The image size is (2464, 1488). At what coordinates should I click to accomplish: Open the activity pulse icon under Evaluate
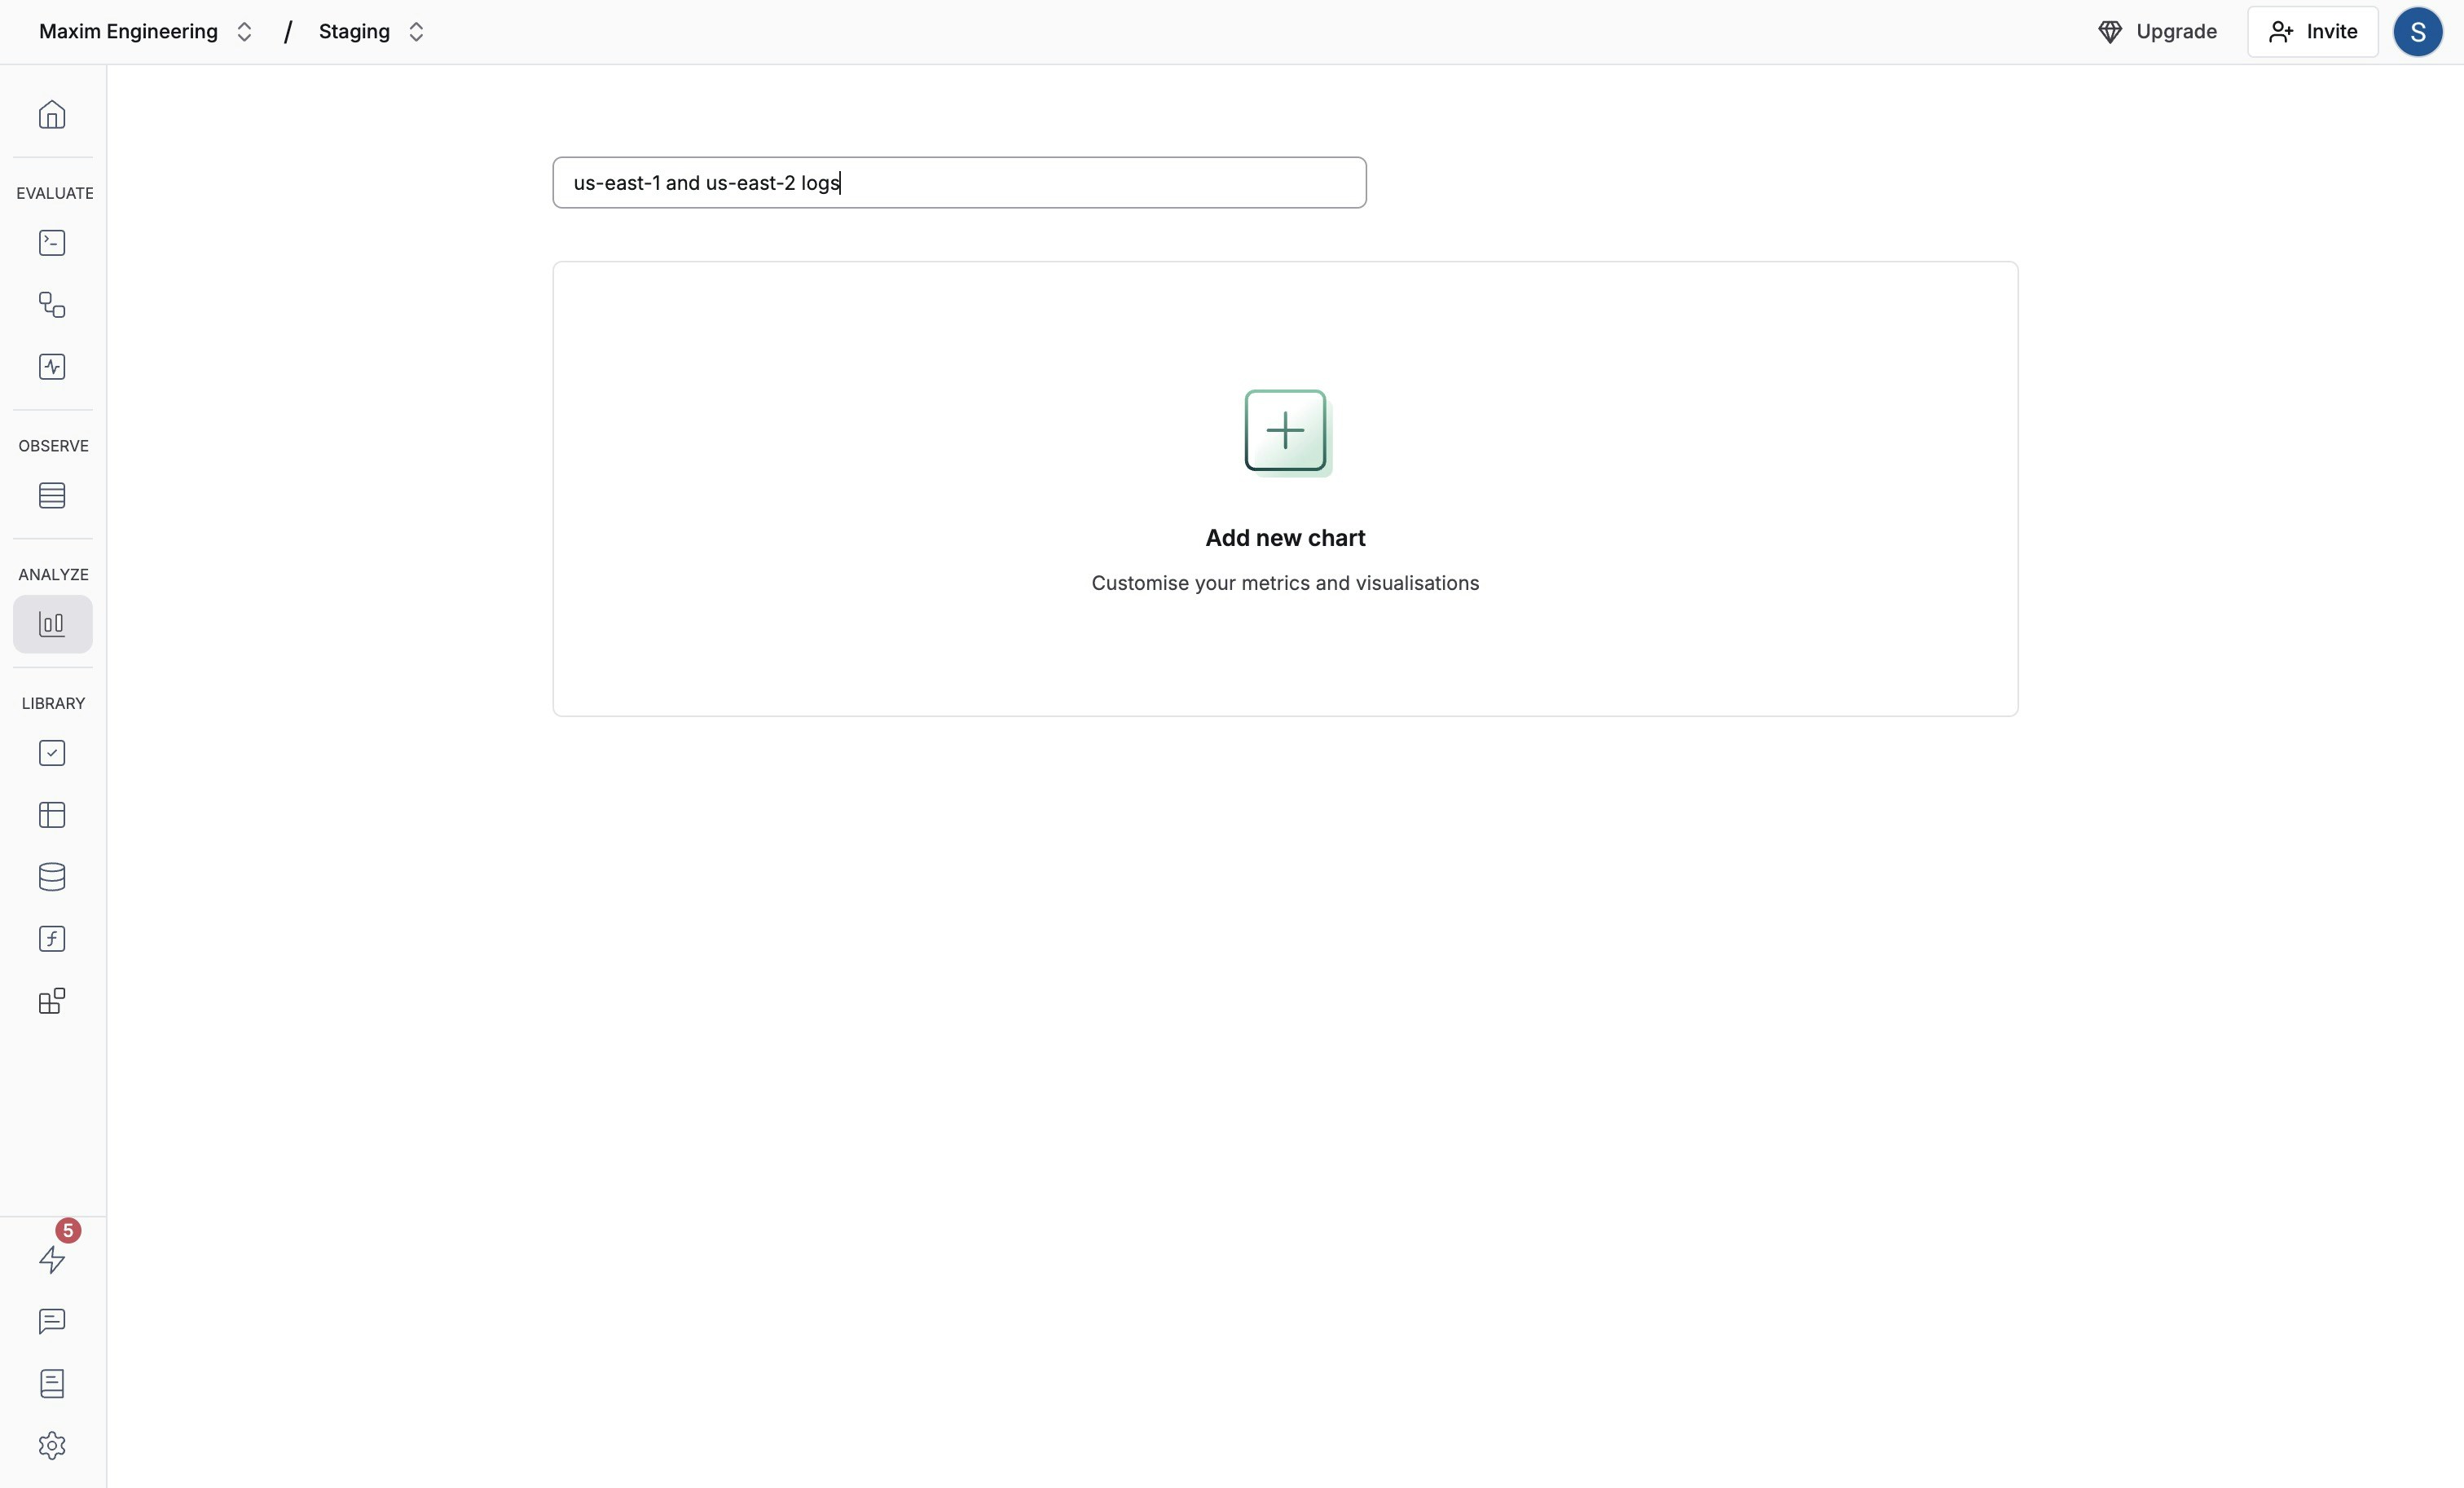52,367
